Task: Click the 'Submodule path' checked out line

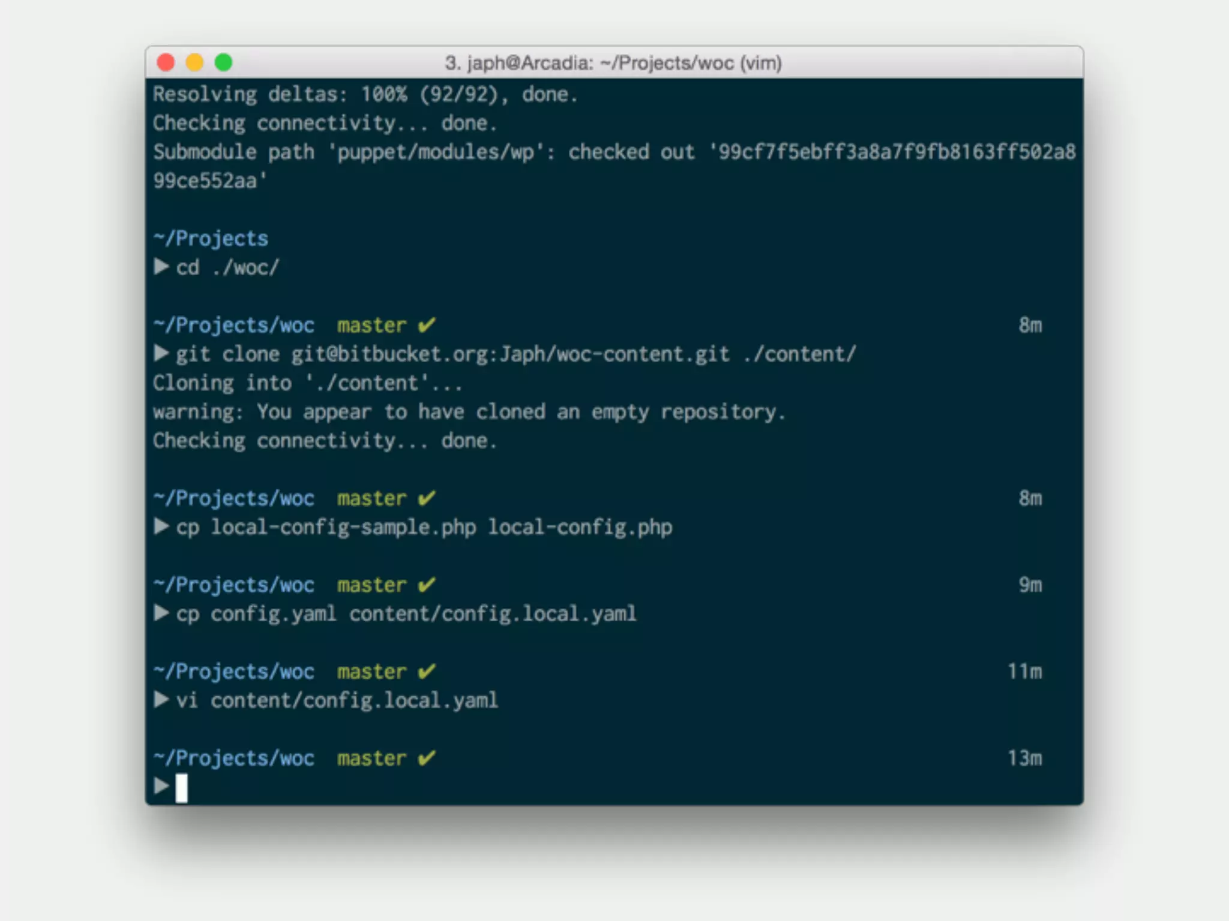Action: coord(614,152)
